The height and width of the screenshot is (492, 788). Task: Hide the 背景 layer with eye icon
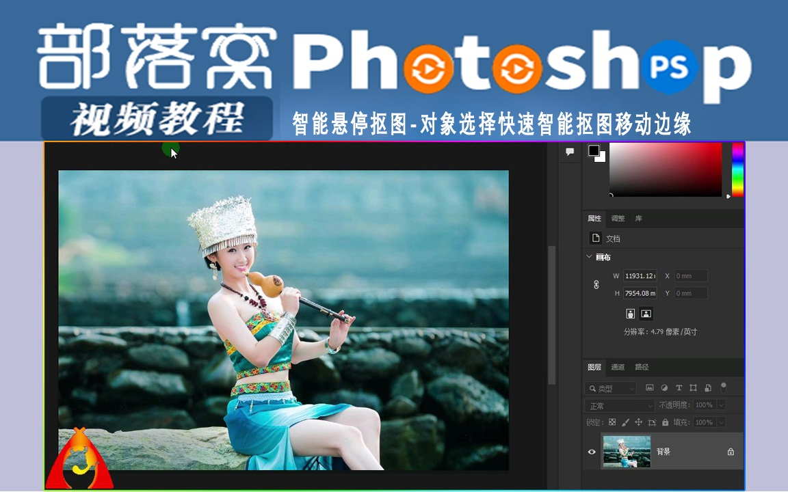tap(592, 452)
